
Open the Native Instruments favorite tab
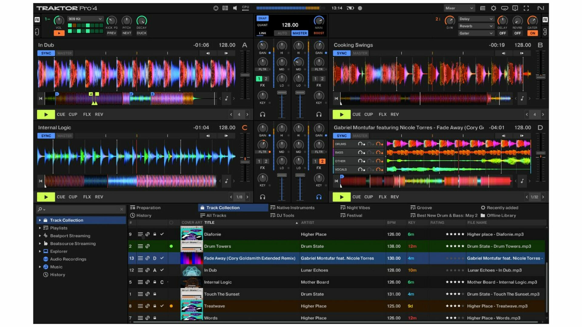click(293, 208)
